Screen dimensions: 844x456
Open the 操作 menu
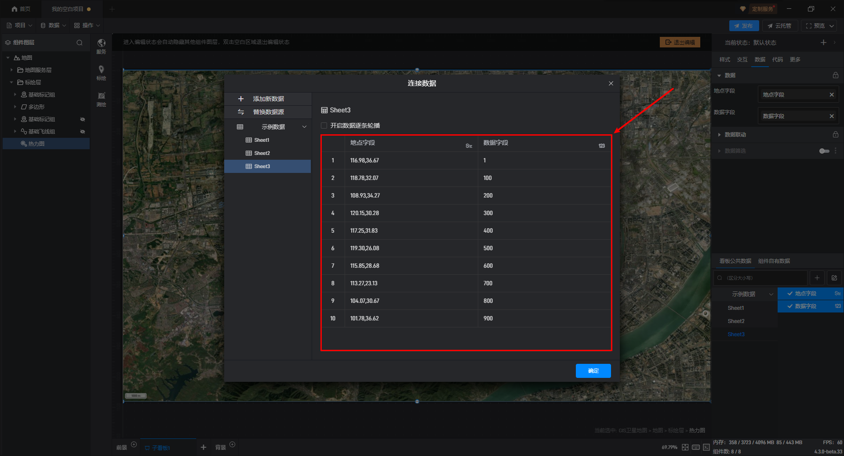[87, 25]
